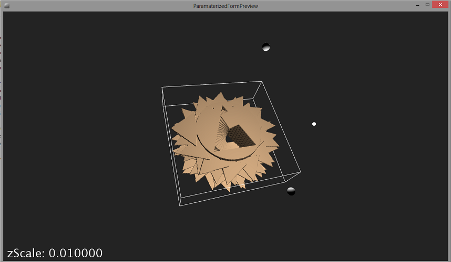This screenshot has width=451, height=262.
Task: Close the ParamaterizedFormPreview window
Action: pos(440,5)
